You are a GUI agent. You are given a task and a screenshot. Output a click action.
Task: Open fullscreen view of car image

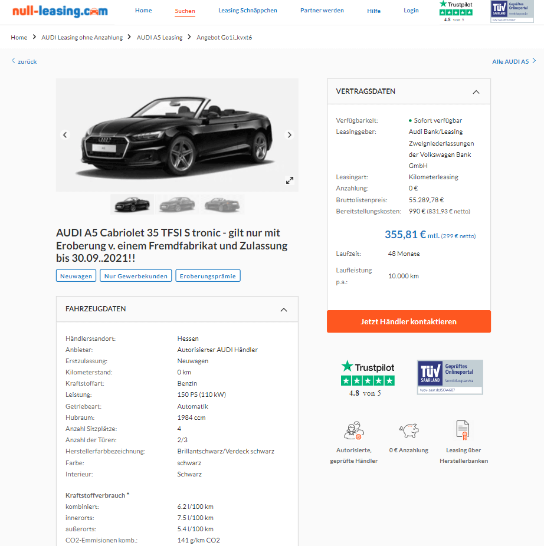[290, 180]
